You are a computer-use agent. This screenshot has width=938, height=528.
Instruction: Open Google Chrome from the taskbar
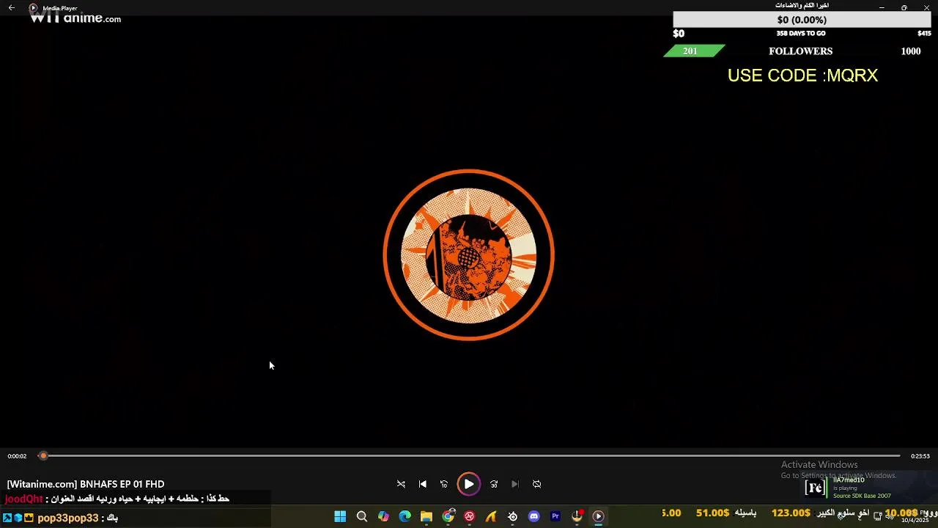[x=448, y=516]
